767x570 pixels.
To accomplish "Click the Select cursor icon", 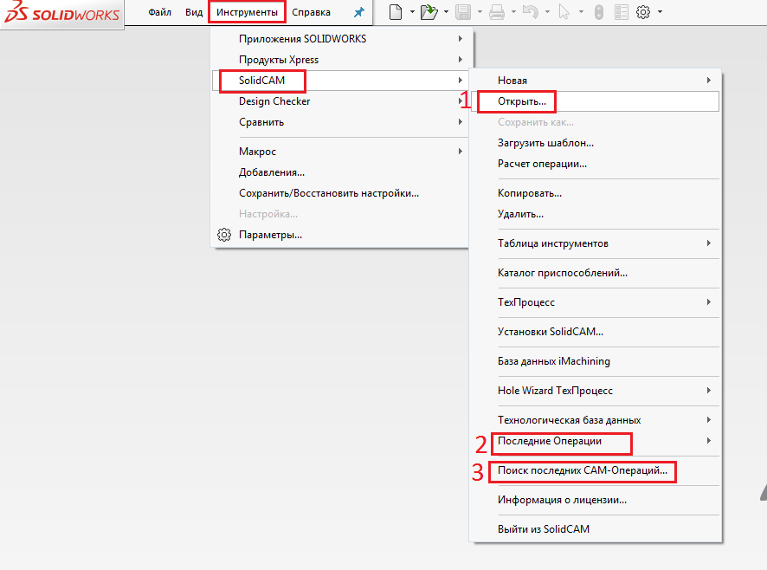I will coord(564,12).
